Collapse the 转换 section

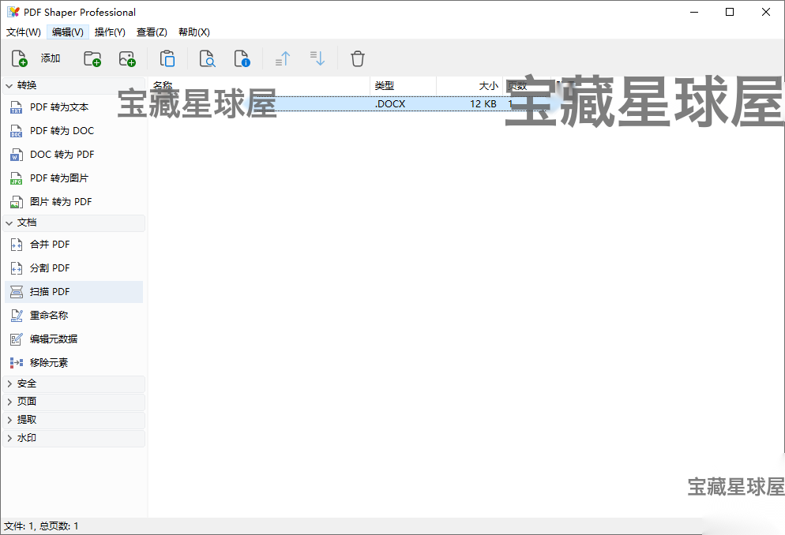tap(74, 85)
